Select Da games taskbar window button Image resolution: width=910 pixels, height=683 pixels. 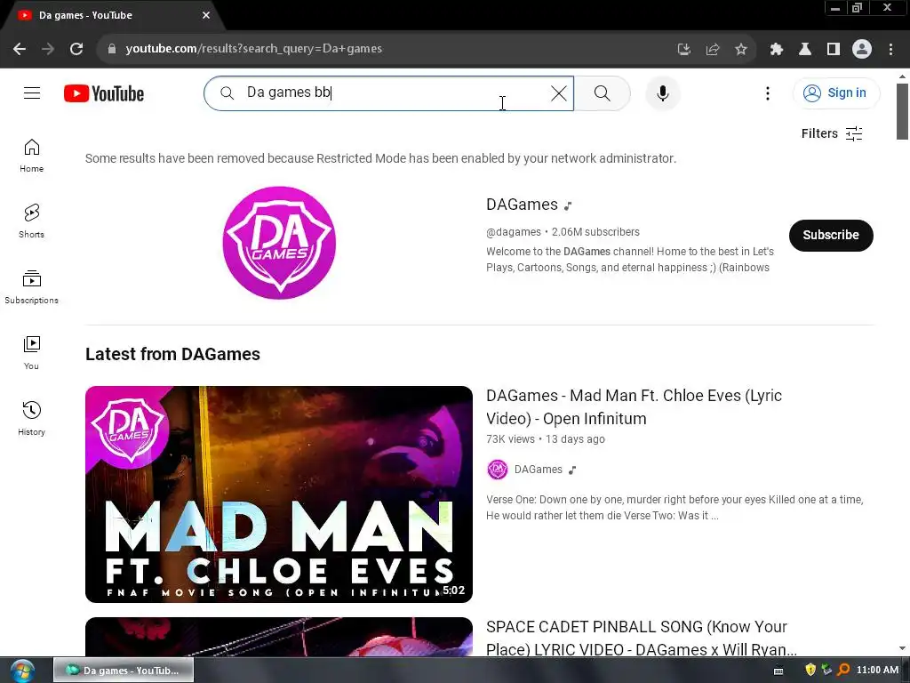point(124,671)
